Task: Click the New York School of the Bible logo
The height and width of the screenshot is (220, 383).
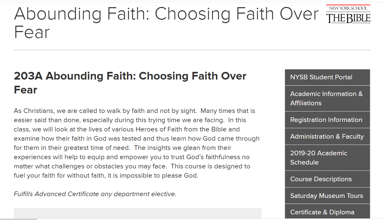Action: pos(348,14)
